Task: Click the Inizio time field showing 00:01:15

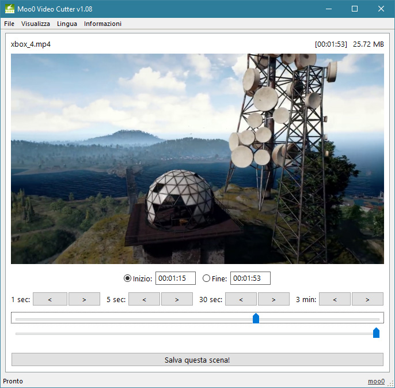Action: (176, 278)
